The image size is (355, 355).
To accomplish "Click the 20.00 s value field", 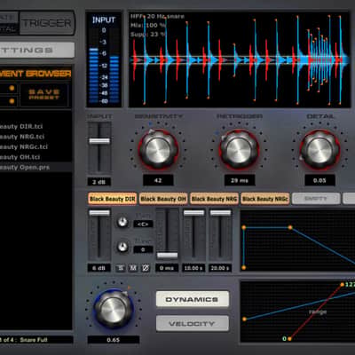I will (220, 268).
